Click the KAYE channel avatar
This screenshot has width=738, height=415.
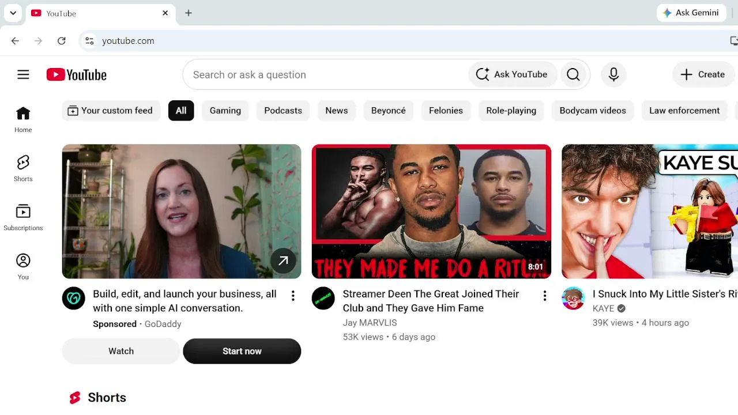573,298
